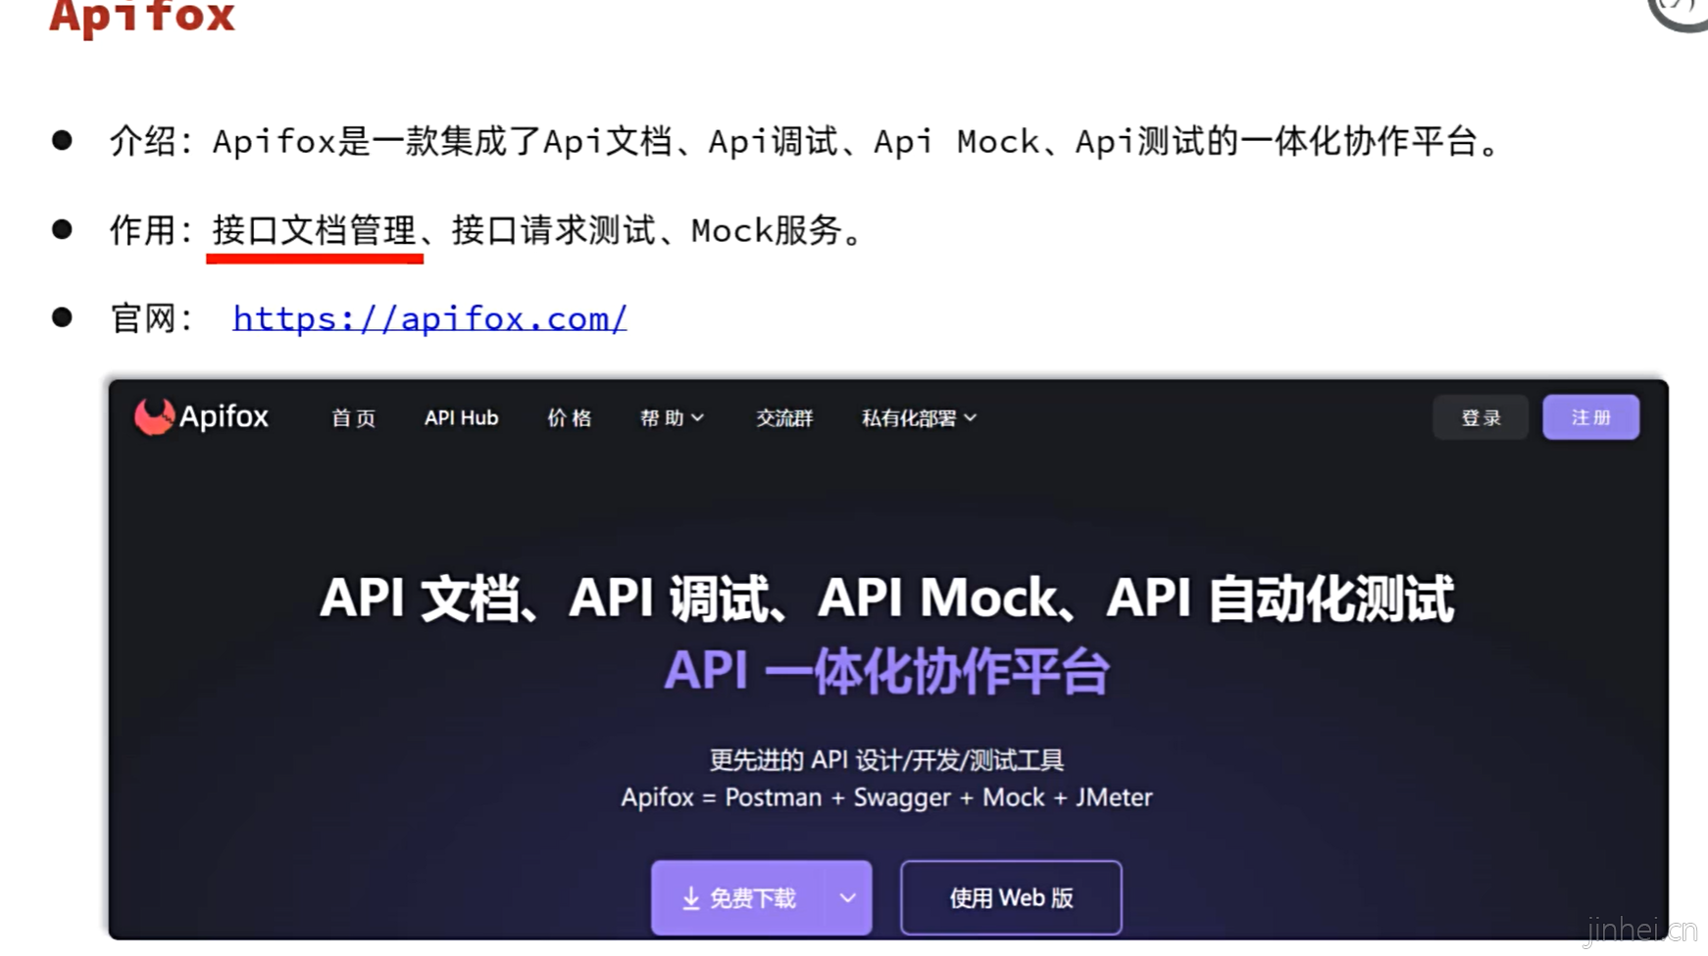Click the headline API 一体化协作平台
Screen dimensions: 1708x956
coord(886,672)
